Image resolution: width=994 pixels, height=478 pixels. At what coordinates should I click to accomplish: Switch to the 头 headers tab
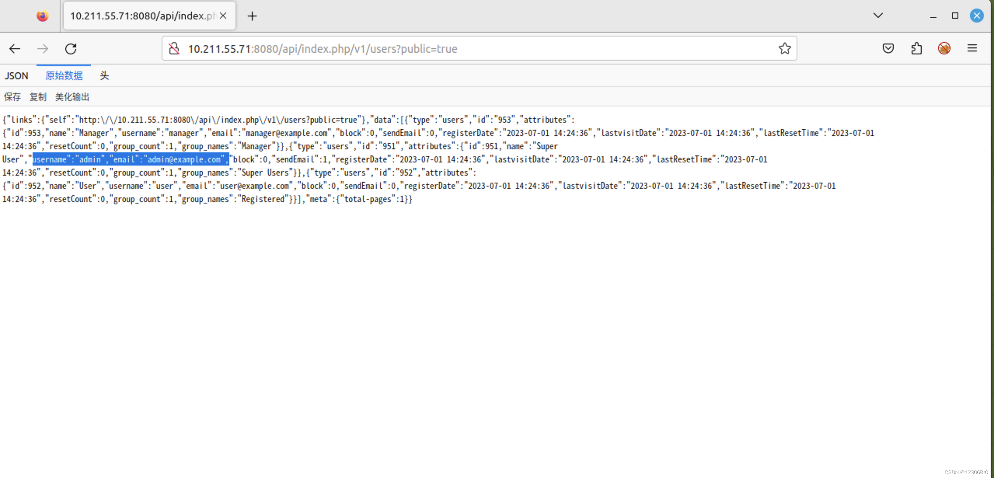pyautogui.click(x=104, y=76)
